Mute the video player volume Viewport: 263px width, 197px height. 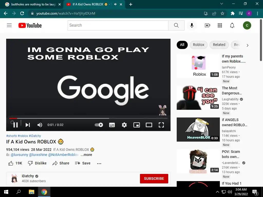click(40, 125)
